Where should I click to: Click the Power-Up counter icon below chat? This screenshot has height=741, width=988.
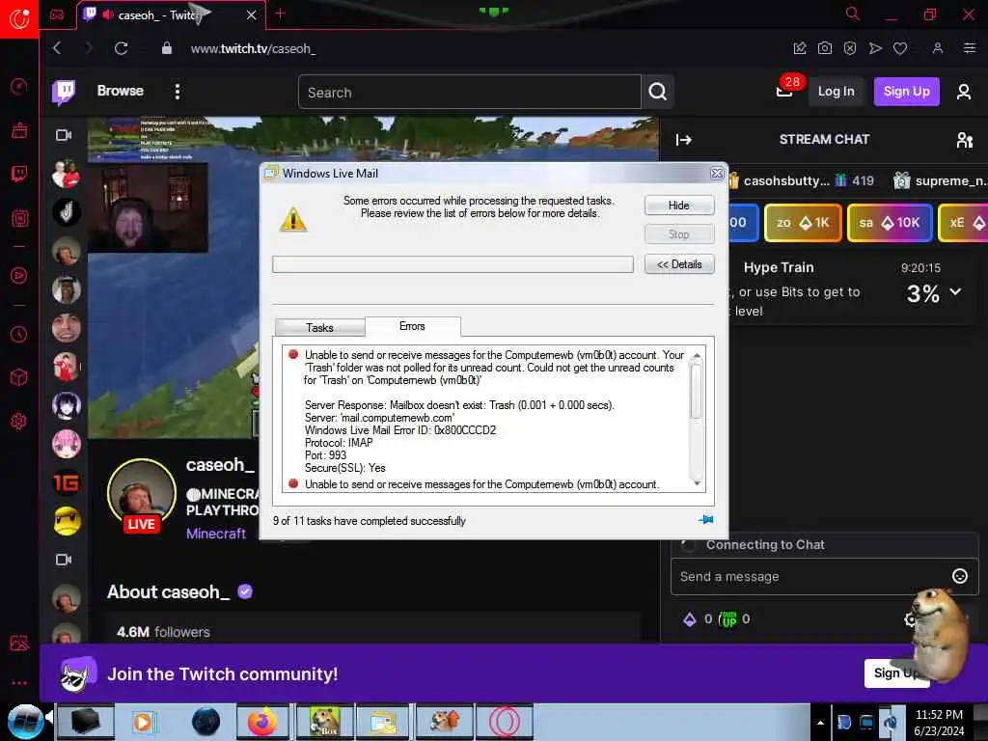(x=729, y=619)
